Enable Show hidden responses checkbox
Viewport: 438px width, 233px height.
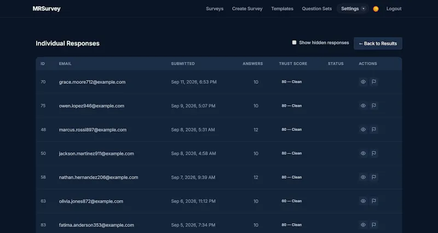[294, 43]
